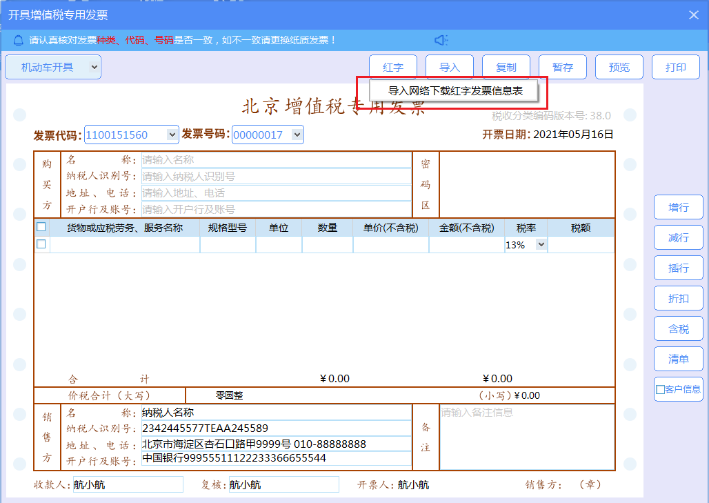Print the invoice with 打印 button
The height and width of the screenshot is (503, 709).
(x=675, y=67)
